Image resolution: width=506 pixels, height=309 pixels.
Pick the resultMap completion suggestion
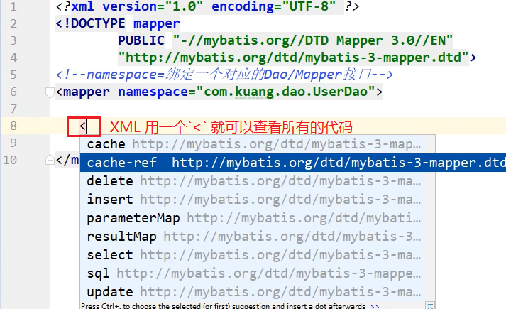(x=253, y=237)
